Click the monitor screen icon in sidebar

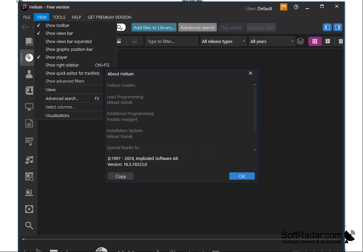coord(29,107)
